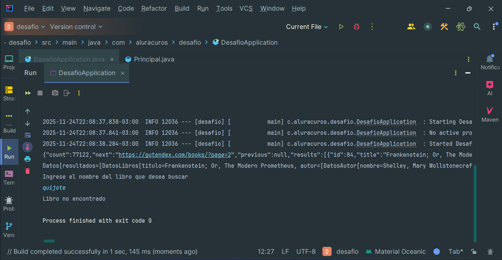Screen dimensions: 502x260
Task: Close the DesafioApplication run tab
Action: tap(123, 73)
